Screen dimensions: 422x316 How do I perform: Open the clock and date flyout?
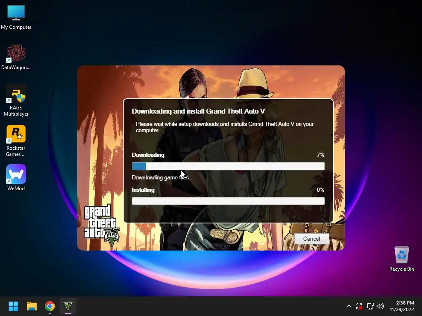[402, 306]
